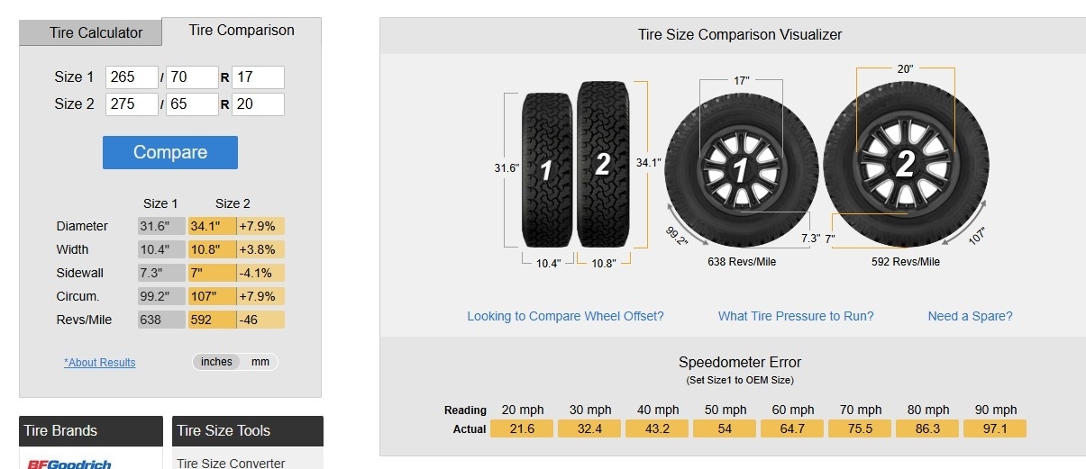
Task: Open the Tire Size Converter link
Action: click(x=231, y=463)
